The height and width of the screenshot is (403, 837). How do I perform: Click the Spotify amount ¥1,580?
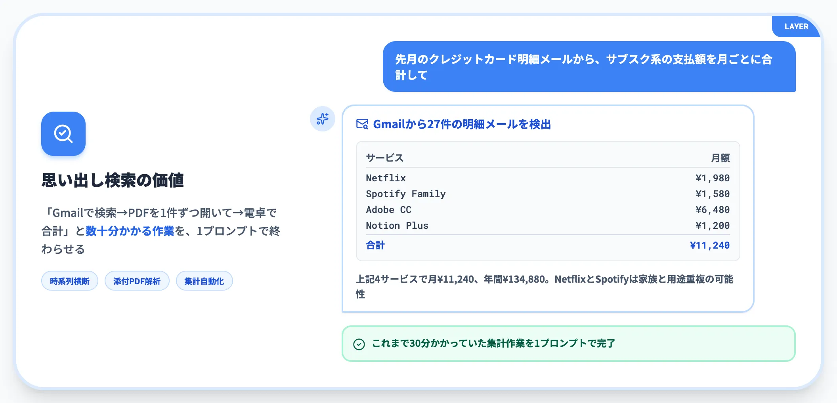(x=713, y=194)
